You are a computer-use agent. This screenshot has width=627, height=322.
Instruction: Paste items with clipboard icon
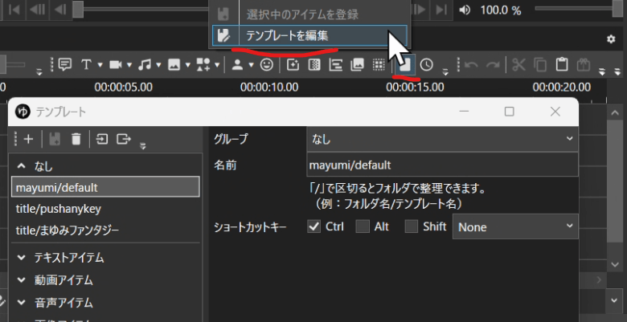coord(562,64)
